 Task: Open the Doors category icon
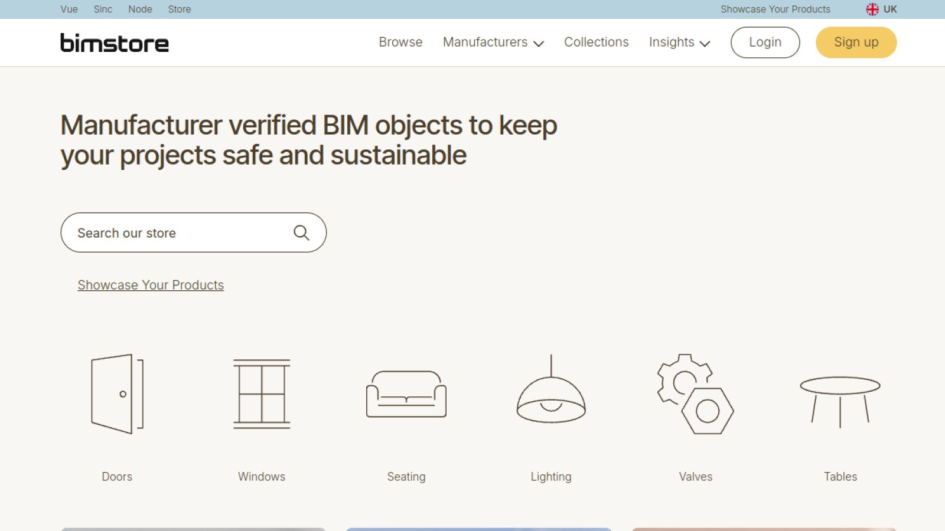coord(117,394)
